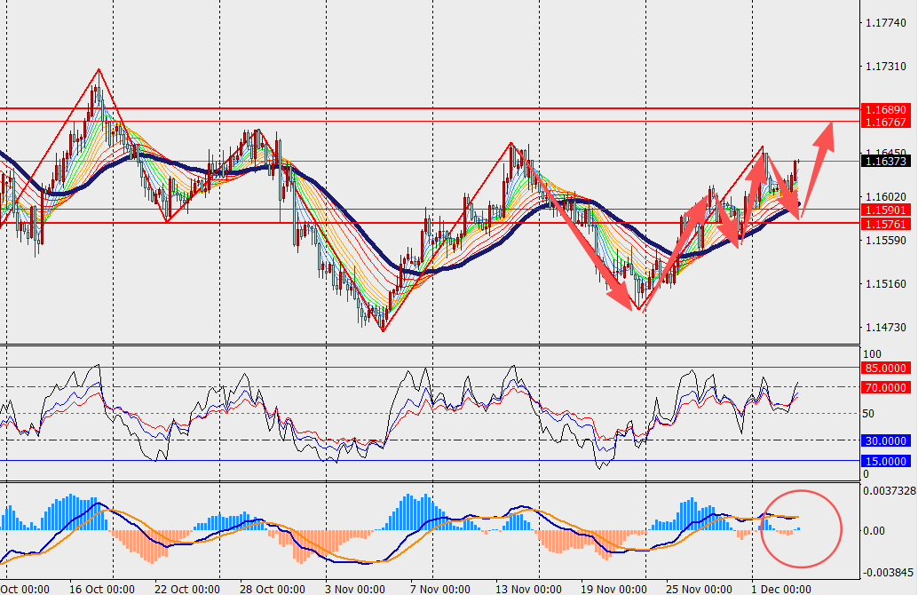The image size is (918, 595).
Task: Click the 1.17740 price axis value
Action: [886, 23]
